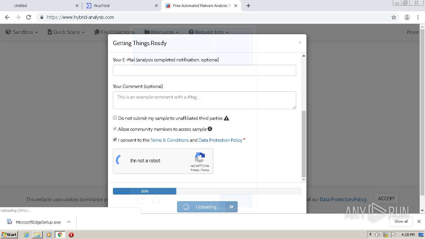The width and height of the screenshot is (425, 239).
Task: Click the reCAPTCHA logo
Action: click(200, 157)
